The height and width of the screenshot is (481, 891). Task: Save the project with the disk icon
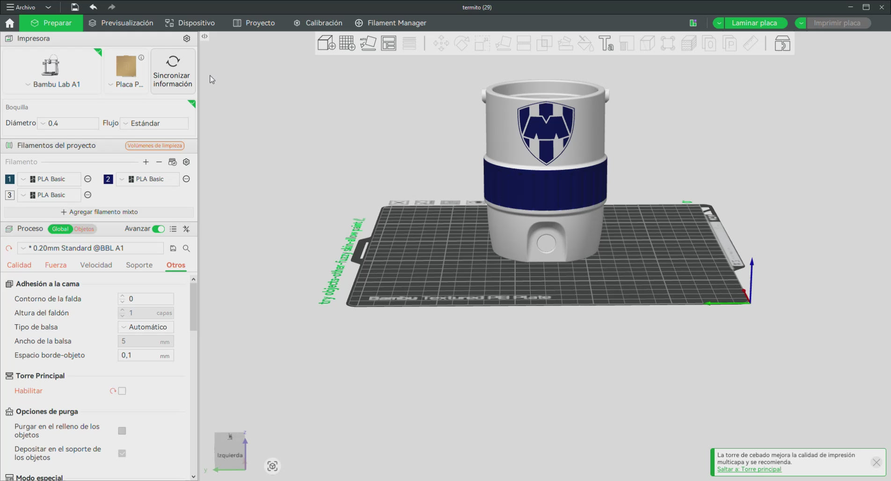(x=75, y=7)
